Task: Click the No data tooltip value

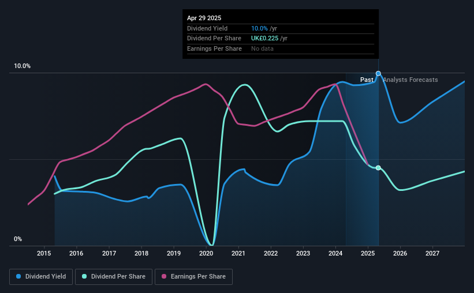Action: (262, 48)
